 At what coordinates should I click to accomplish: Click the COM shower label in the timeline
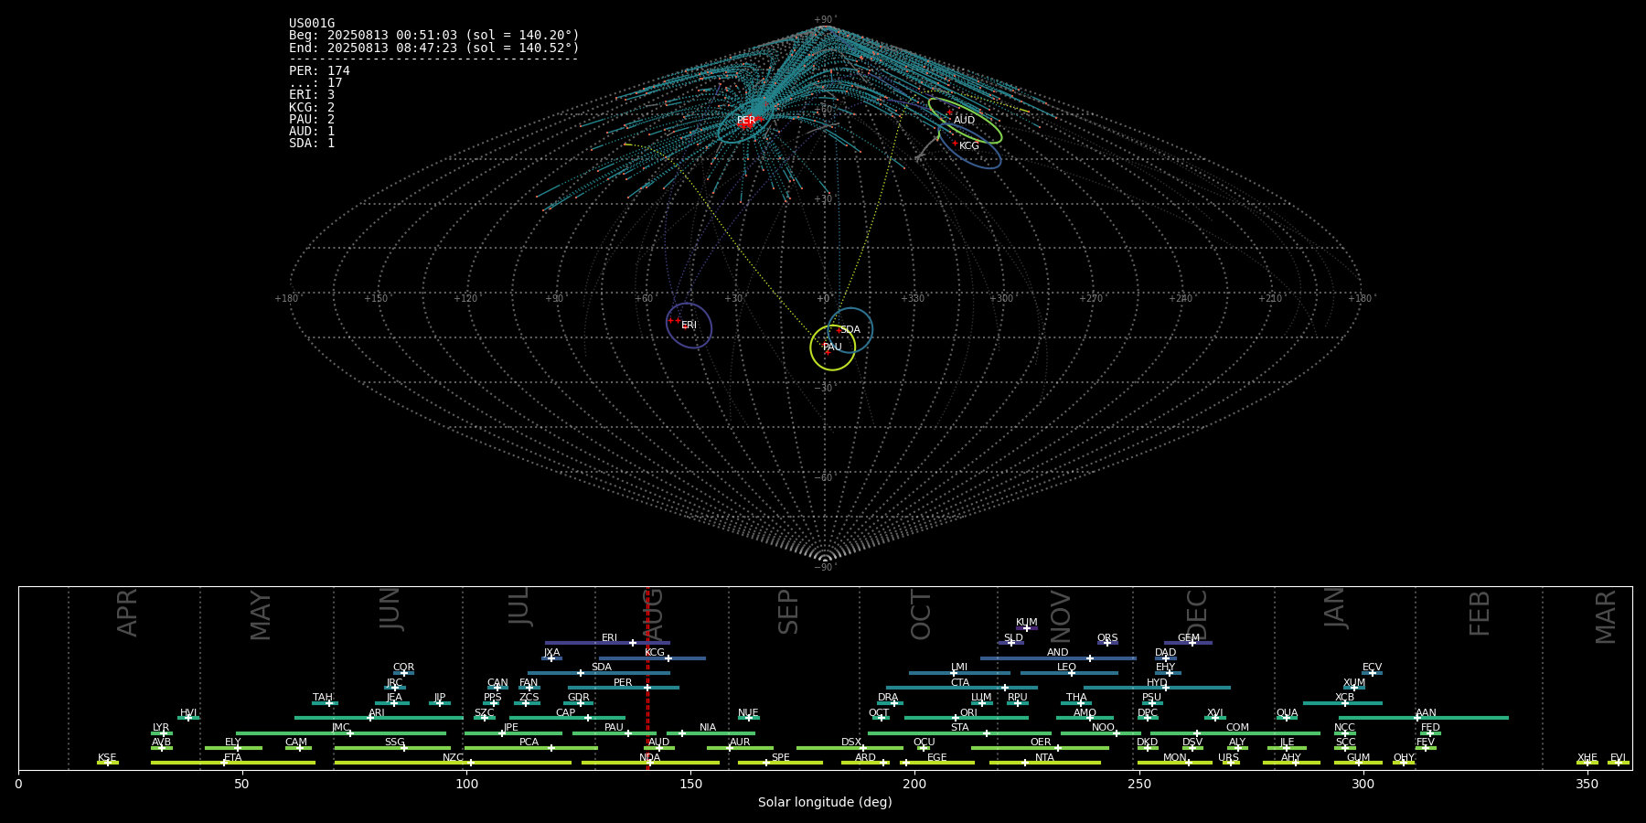[1237, 728]
